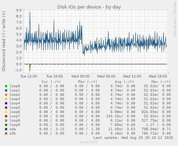Click the negative read spike below zero
The width and height of the screenshot is (178, 146).
(30, 68)
